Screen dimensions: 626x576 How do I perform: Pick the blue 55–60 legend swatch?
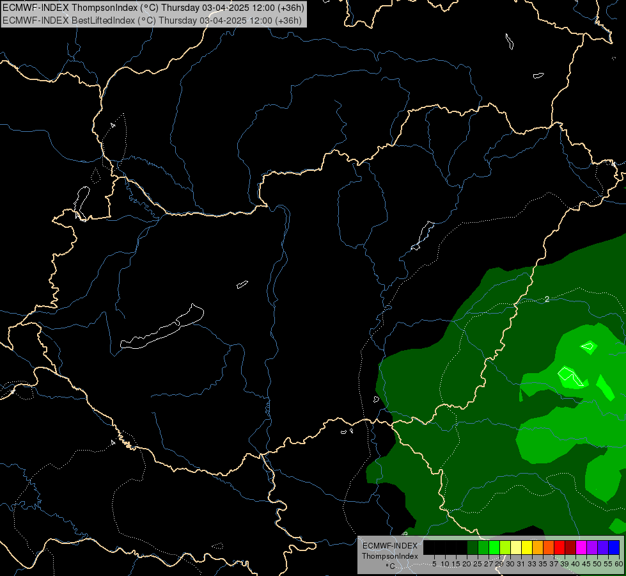(614, 547)
